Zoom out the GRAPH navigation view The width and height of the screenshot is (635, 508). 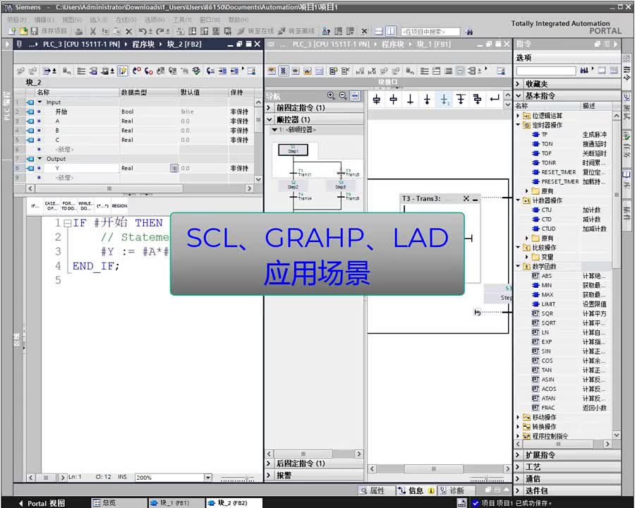click(343, 96)
